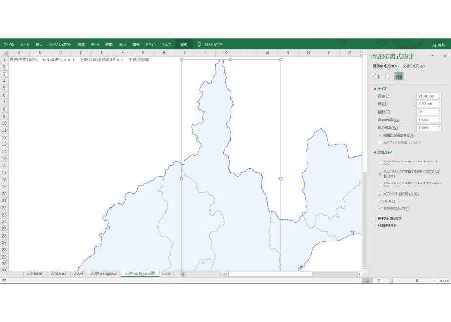
Task: Toggle lock aspect ratio checkbox
Action: [380, 135]
